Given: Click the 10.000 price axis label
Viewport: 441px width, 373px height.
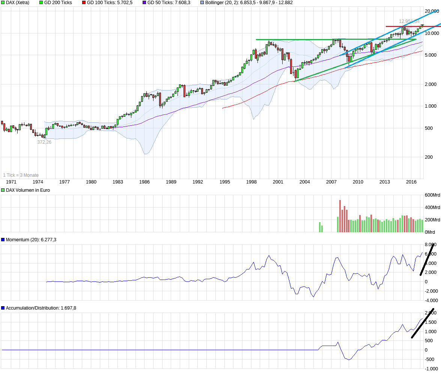Looking at the screenshot, I should (432, 33).
